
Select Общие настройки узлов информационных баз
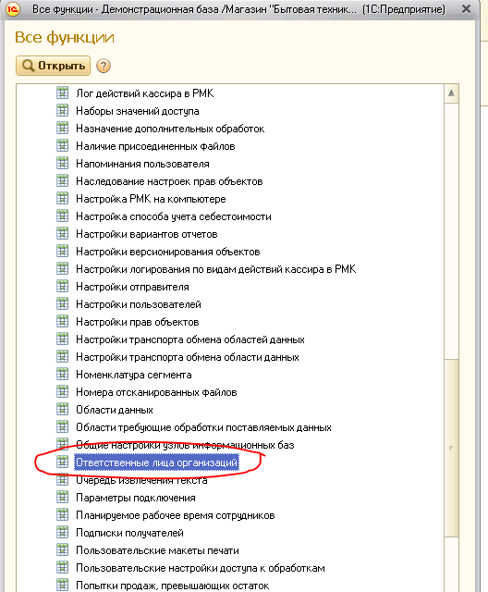point(185,445)
